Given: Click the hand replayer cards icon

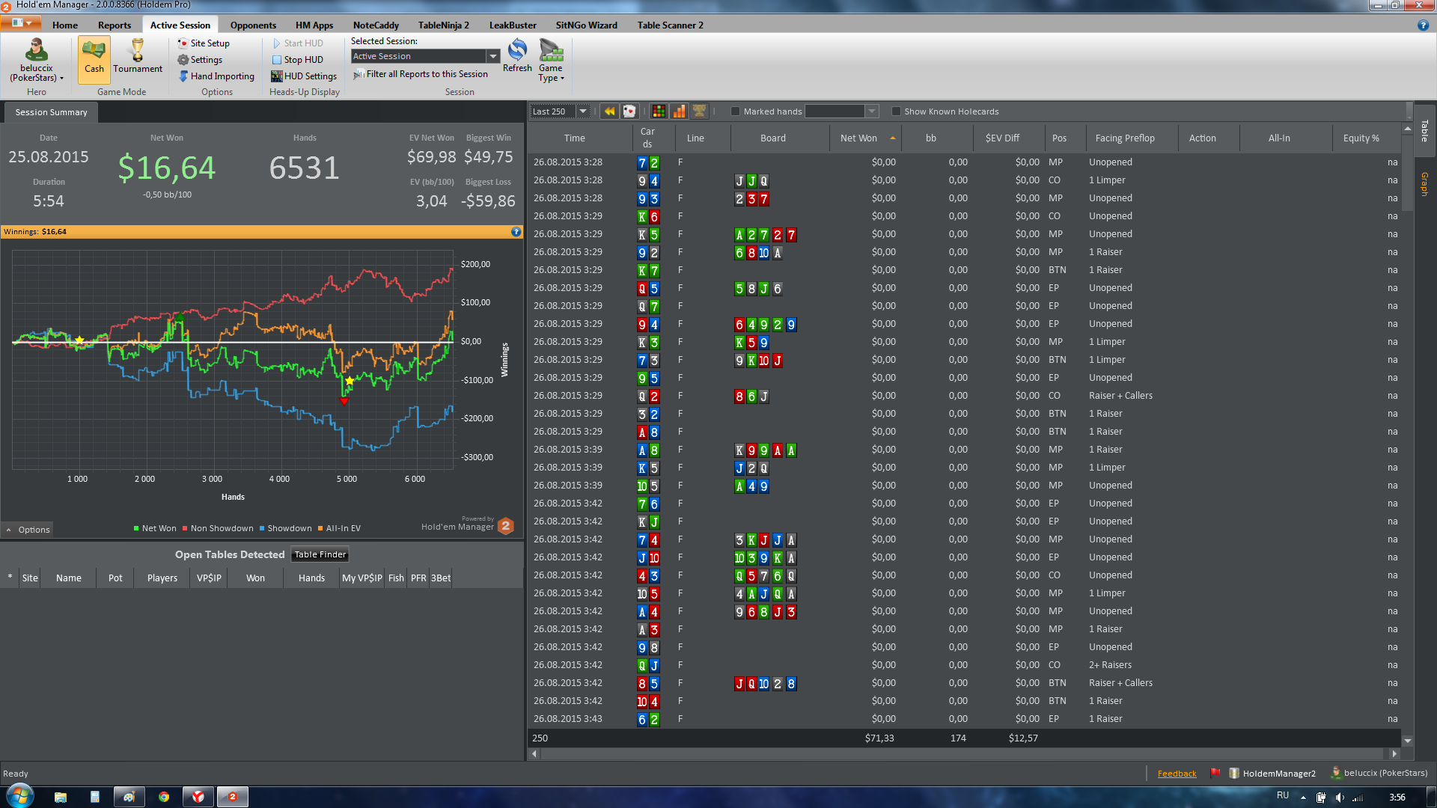Looking at the screenshot, I should (629, 111).
